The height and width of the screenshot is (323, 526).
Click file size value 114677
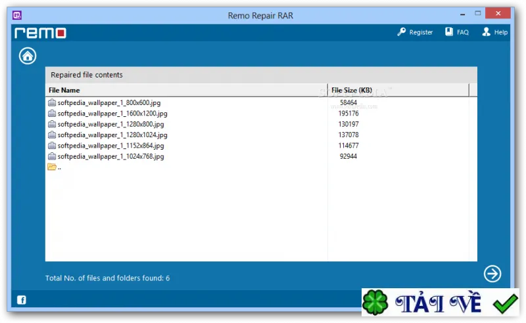click(348, 146)
